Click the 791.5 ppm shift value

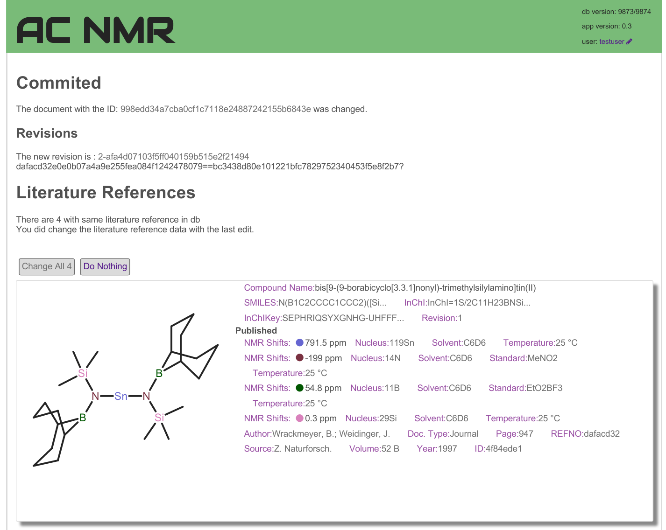[x=326, y=343]
